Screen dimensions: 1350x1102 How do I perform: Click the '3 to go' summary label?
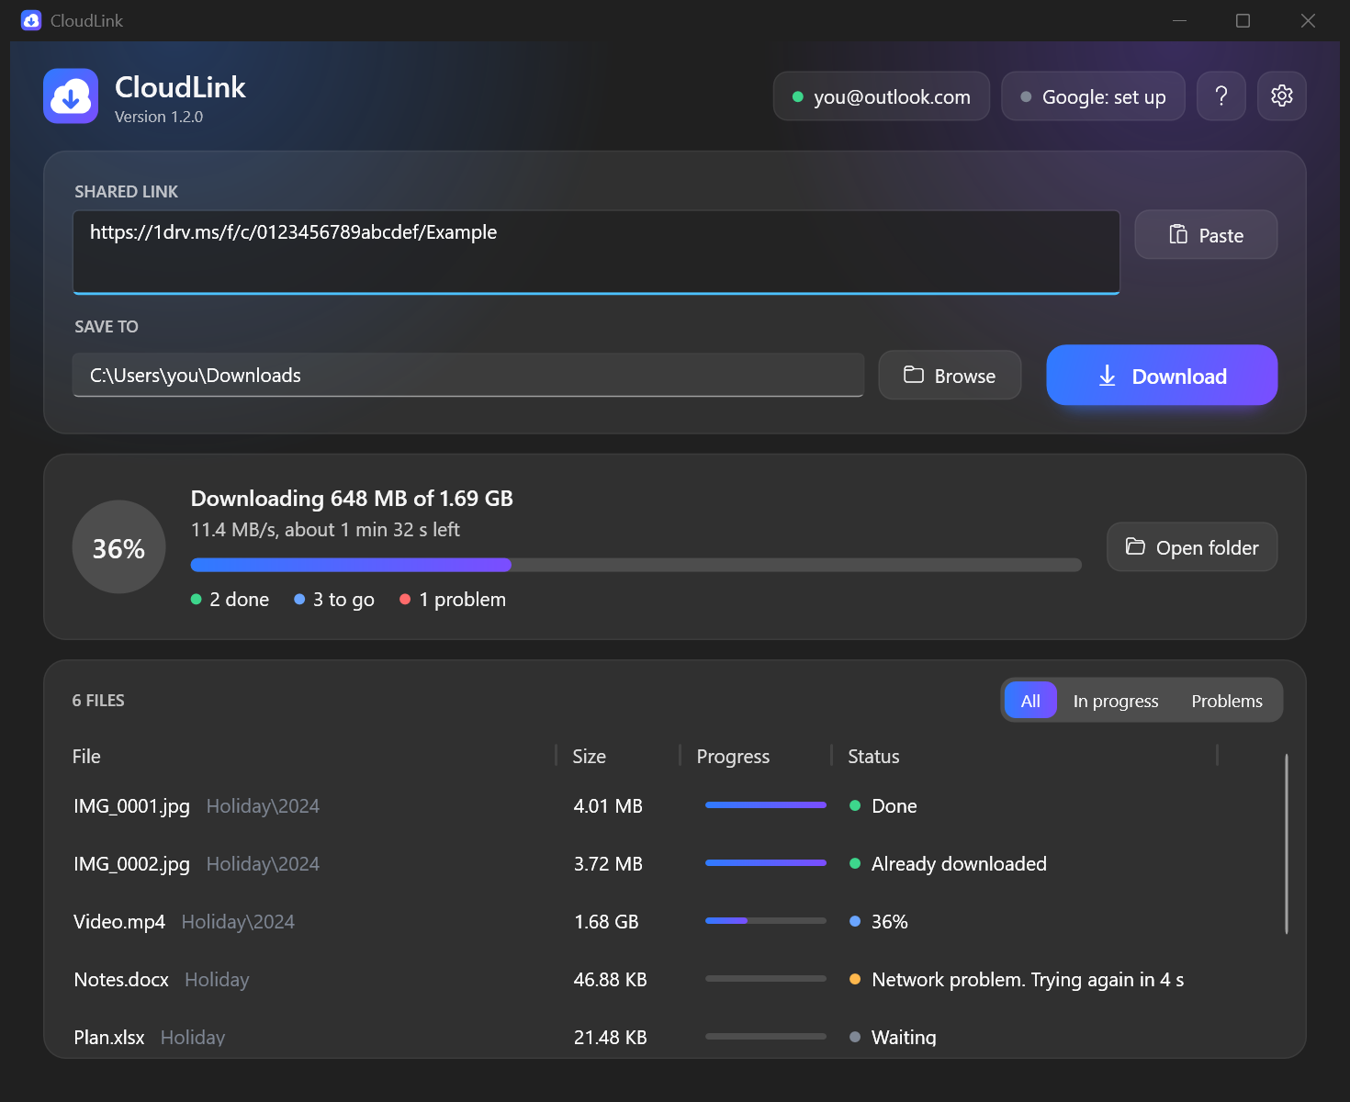(x=334, y=600)
